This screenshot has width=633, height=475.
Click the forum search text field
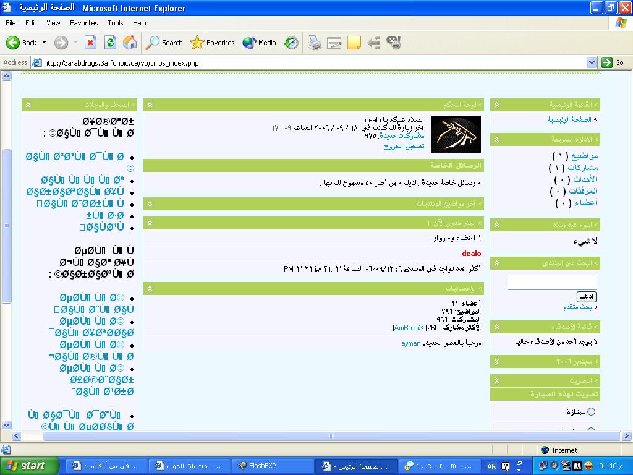(552, 283)
